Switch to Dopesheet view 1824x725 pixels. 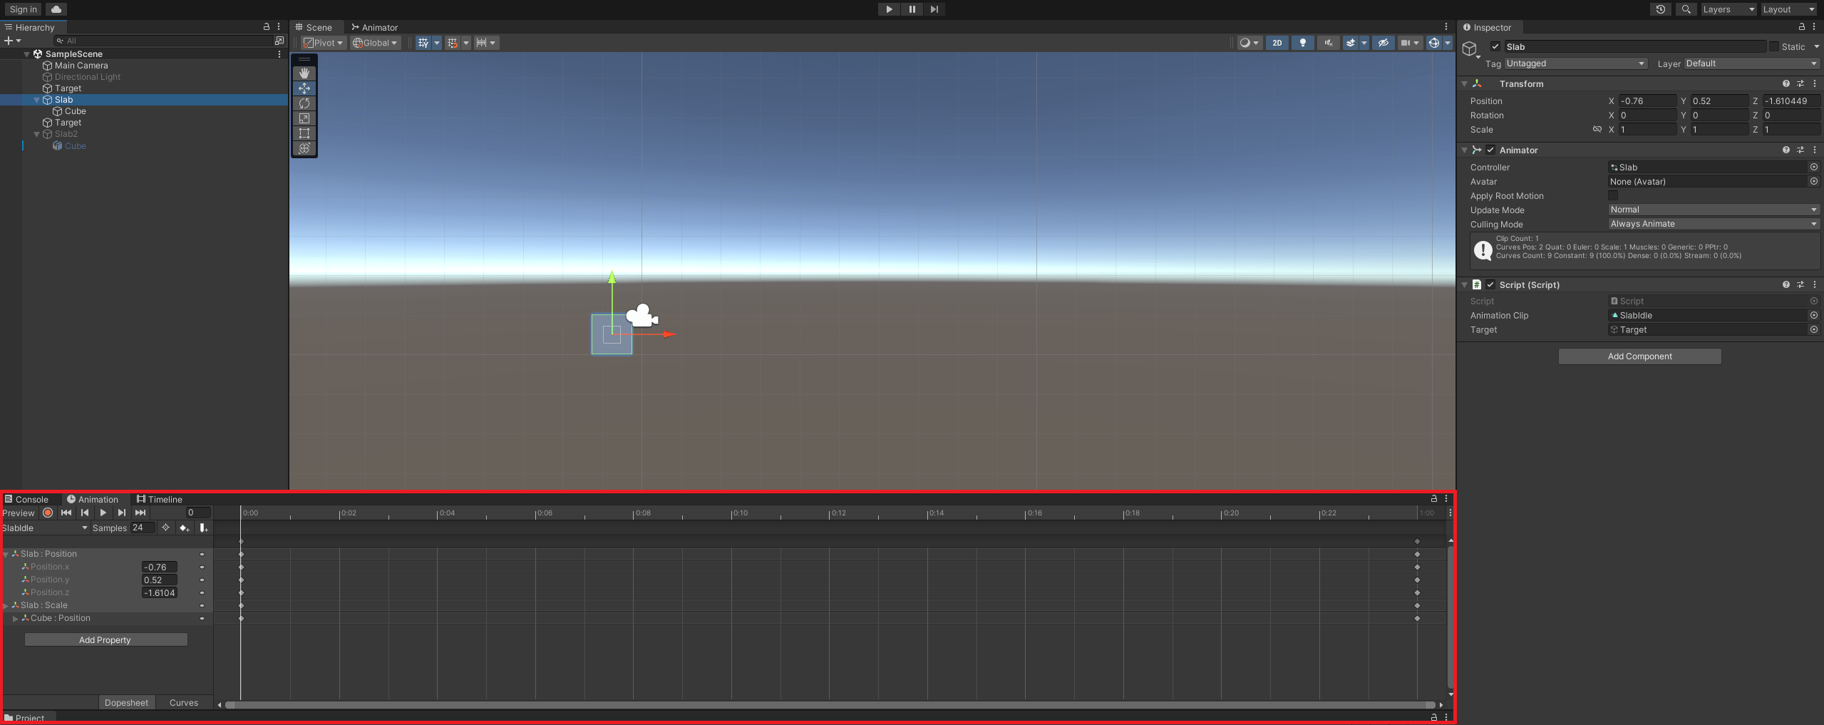click(x=126, y=702)
